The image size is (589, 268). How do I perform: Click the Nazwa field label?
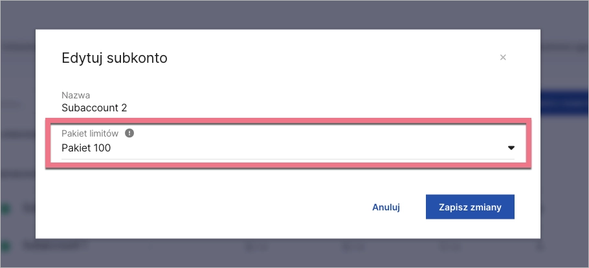[76, 95]
